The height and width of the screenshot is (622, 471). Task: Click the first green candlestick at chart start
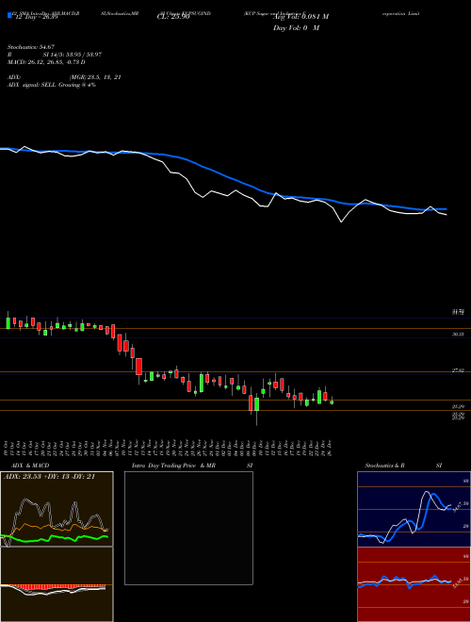point(8,322)
